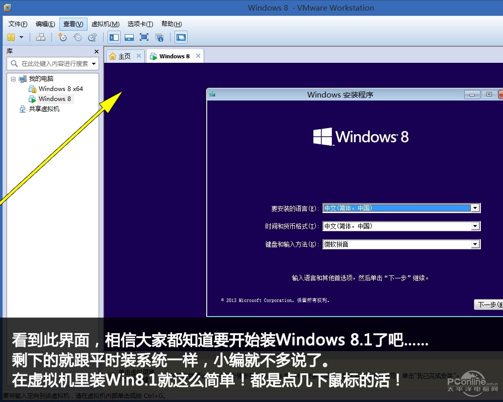Click the VMware Workstation app icon
Viewport: 503px width, 402px height.
click(7, 8)
